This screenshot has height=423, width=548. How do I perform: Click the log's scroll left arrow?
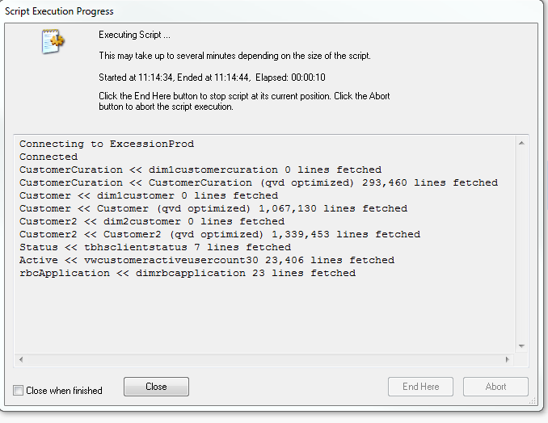[x=20, y=359]
